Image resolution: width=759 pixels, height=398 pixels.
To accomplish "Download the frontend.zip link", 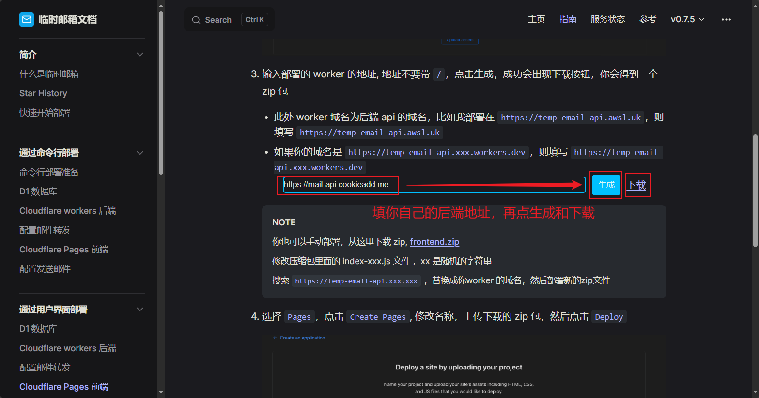I will pyautogui.click(x=434, y=242).
